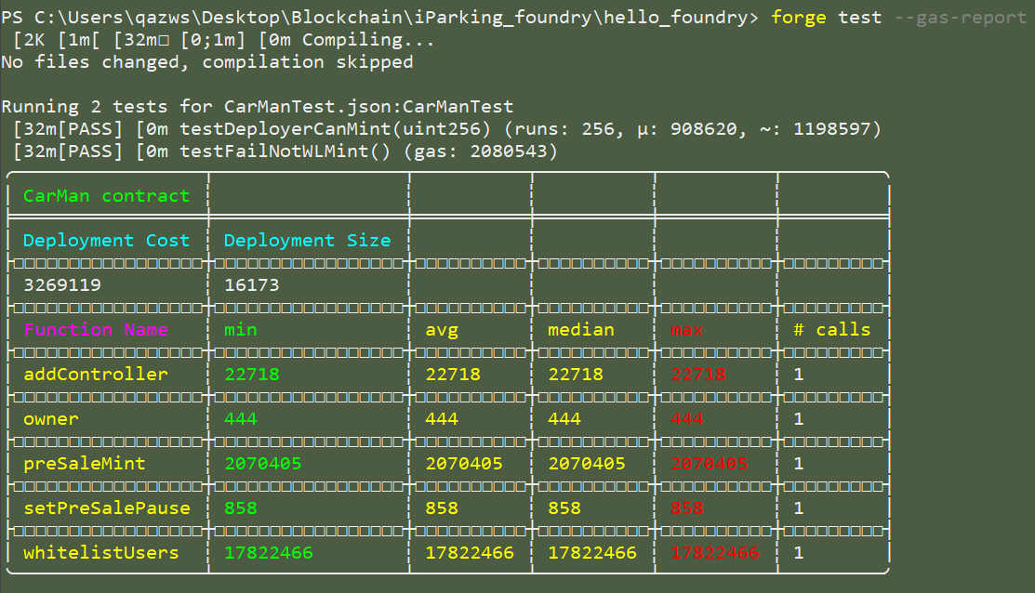Click the testDeployerCanMint(uint256) test result line
The image size is (1035, 593).
[x=447, y=128]
